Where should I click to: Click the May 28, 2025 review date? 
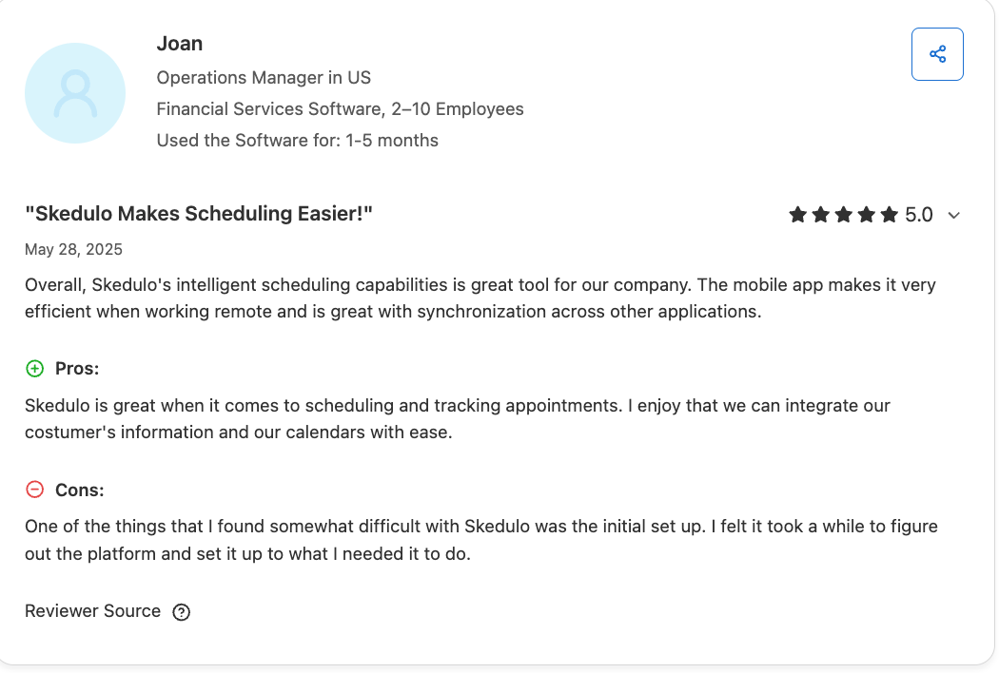[x=73, y=250]
